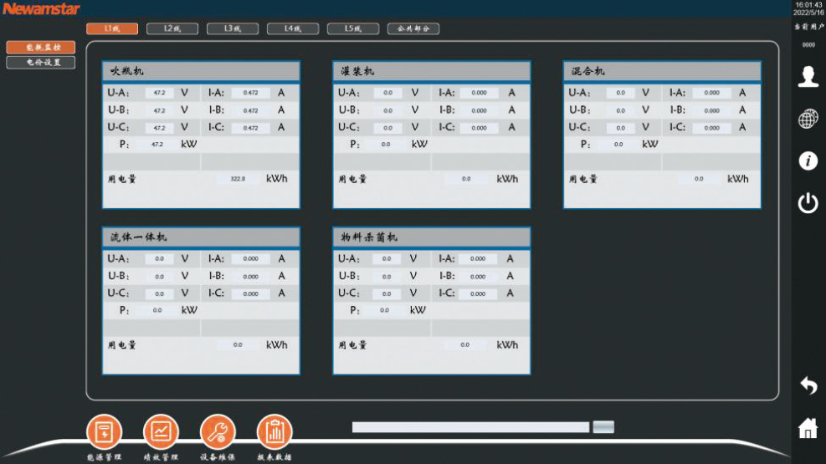
Task: Click the I-A value in 灌装机 panel
Action: 480,93
